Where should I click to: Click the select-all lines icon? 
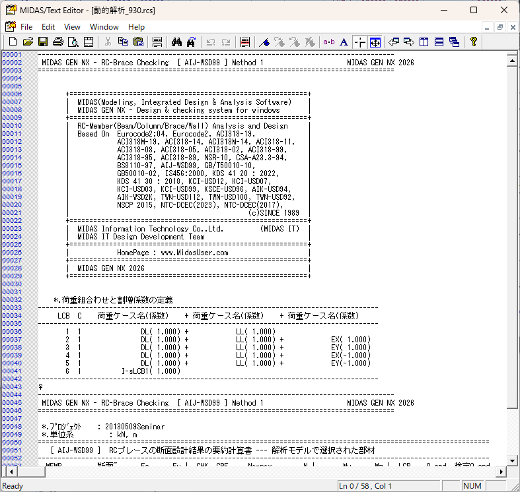click(157, 42)
